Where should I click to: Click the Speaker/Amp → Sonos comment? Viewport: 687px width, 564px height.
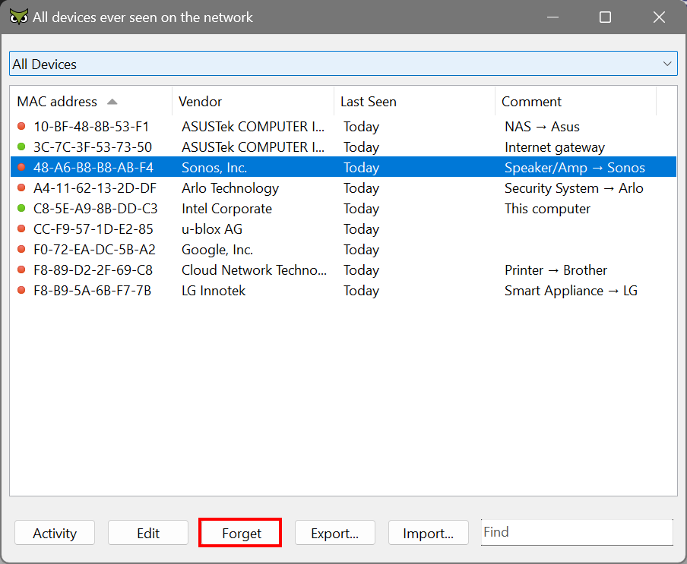click(x=575, y=168)
